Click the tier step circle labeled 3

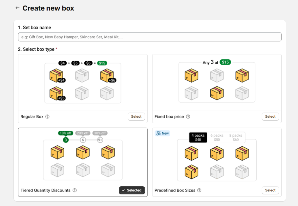(66, 140)
